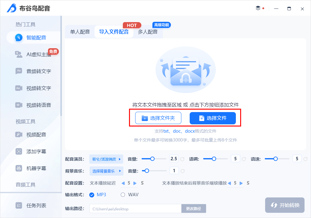Screen dimensions: 311x218
Task: Open the layers stack icon in title bar
Action: pos(258,8)
